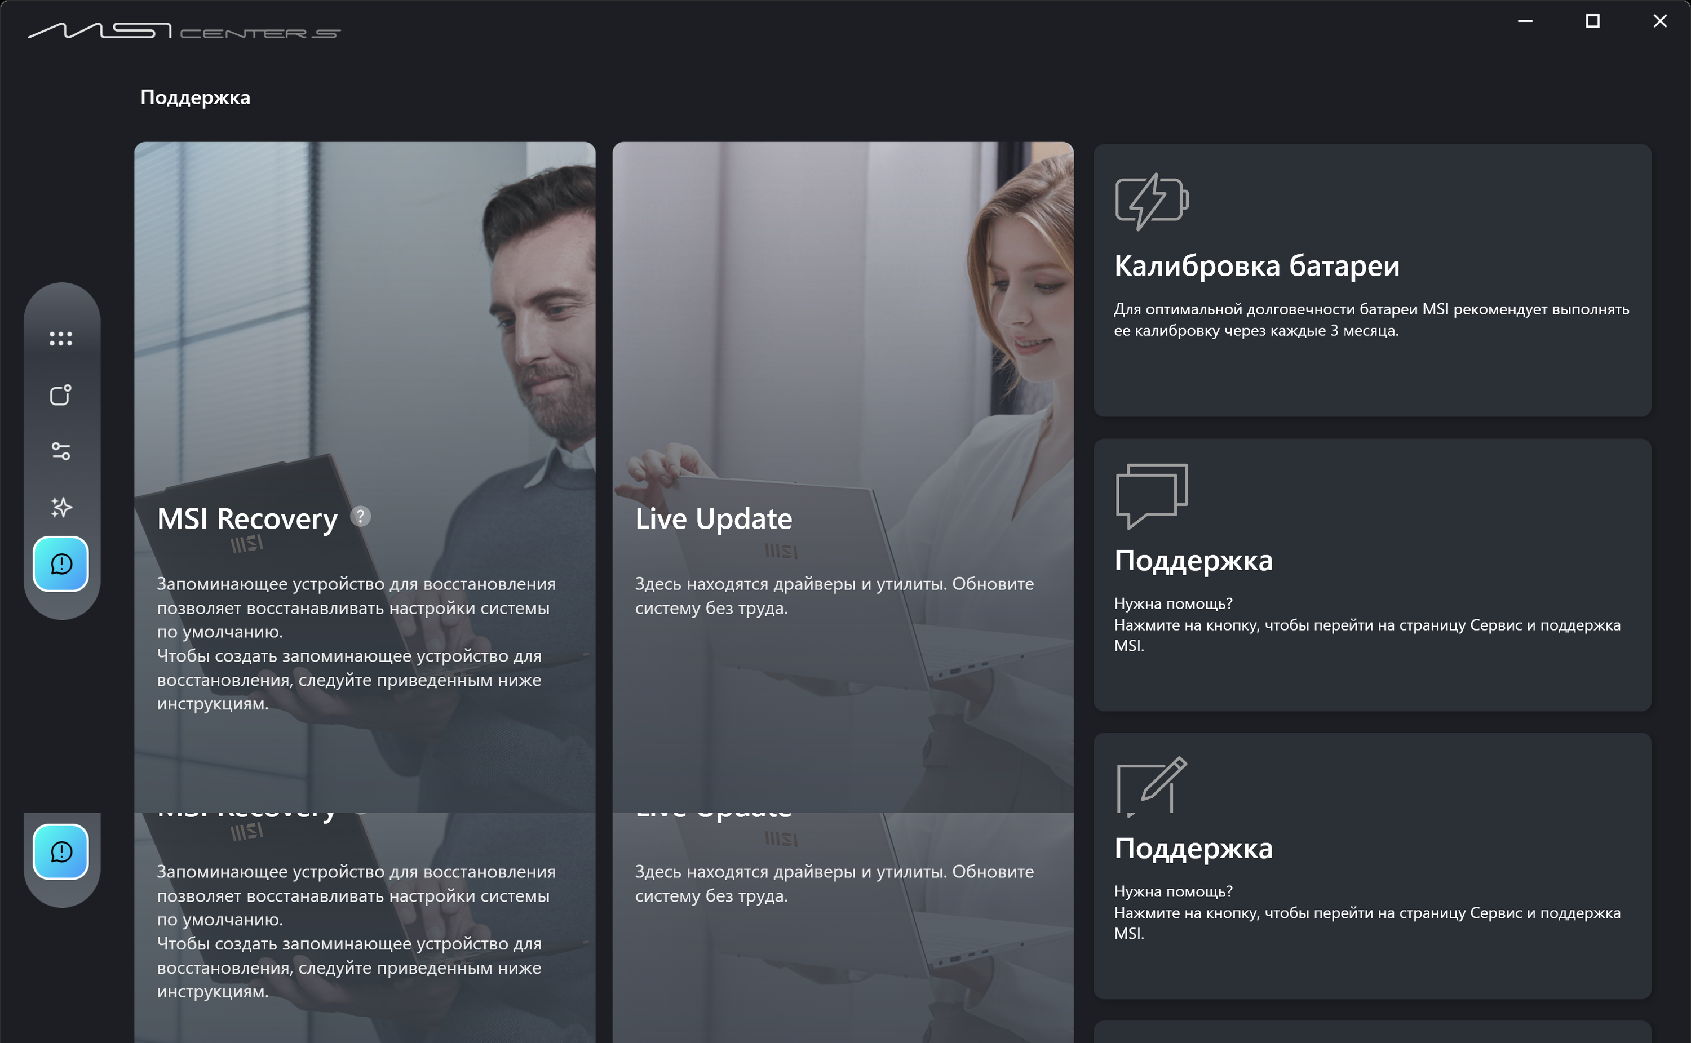Click the Поддержка page title at top
This screenshot has height=1043, width=1691.
pyautogui.click(x=195, y=97)
